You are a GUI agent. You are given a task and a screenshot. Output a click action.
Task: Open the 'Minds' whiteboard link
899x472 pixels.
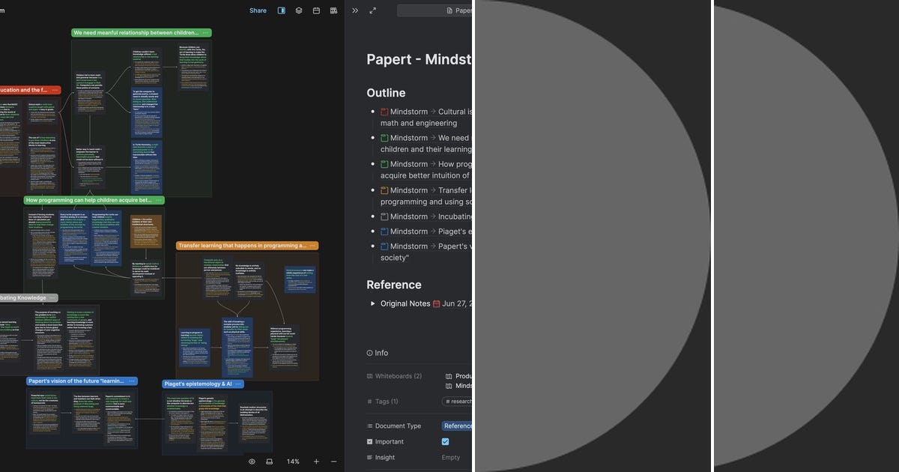coord(458,386)
